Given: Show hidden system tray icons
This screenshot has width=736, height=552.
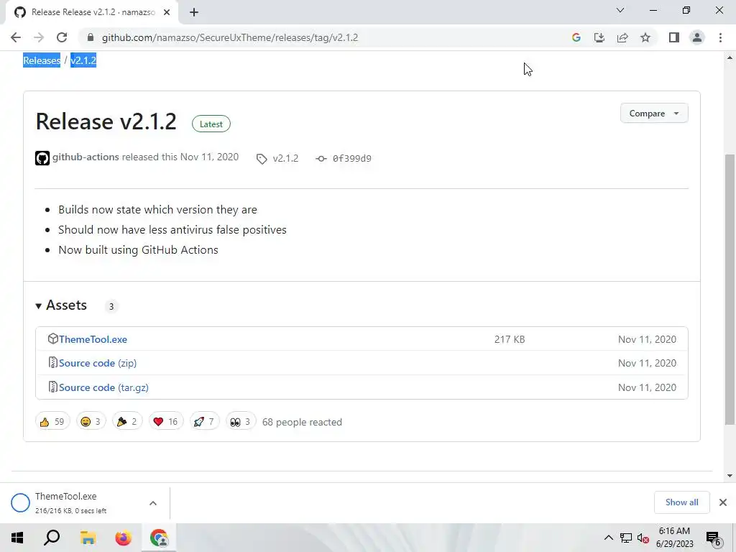Looking at the screenshot, I should [x=608, y=538].
